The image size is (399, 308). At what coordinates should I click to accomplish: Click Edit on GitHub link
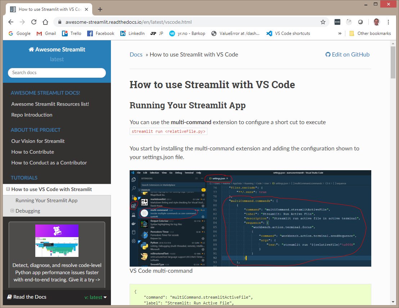click(348, 54)
